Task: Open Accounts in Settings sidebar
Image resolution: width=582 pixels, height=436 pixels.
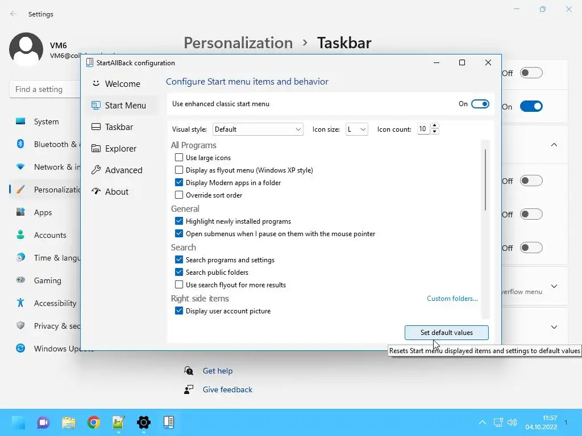Action: click(45, 235)
